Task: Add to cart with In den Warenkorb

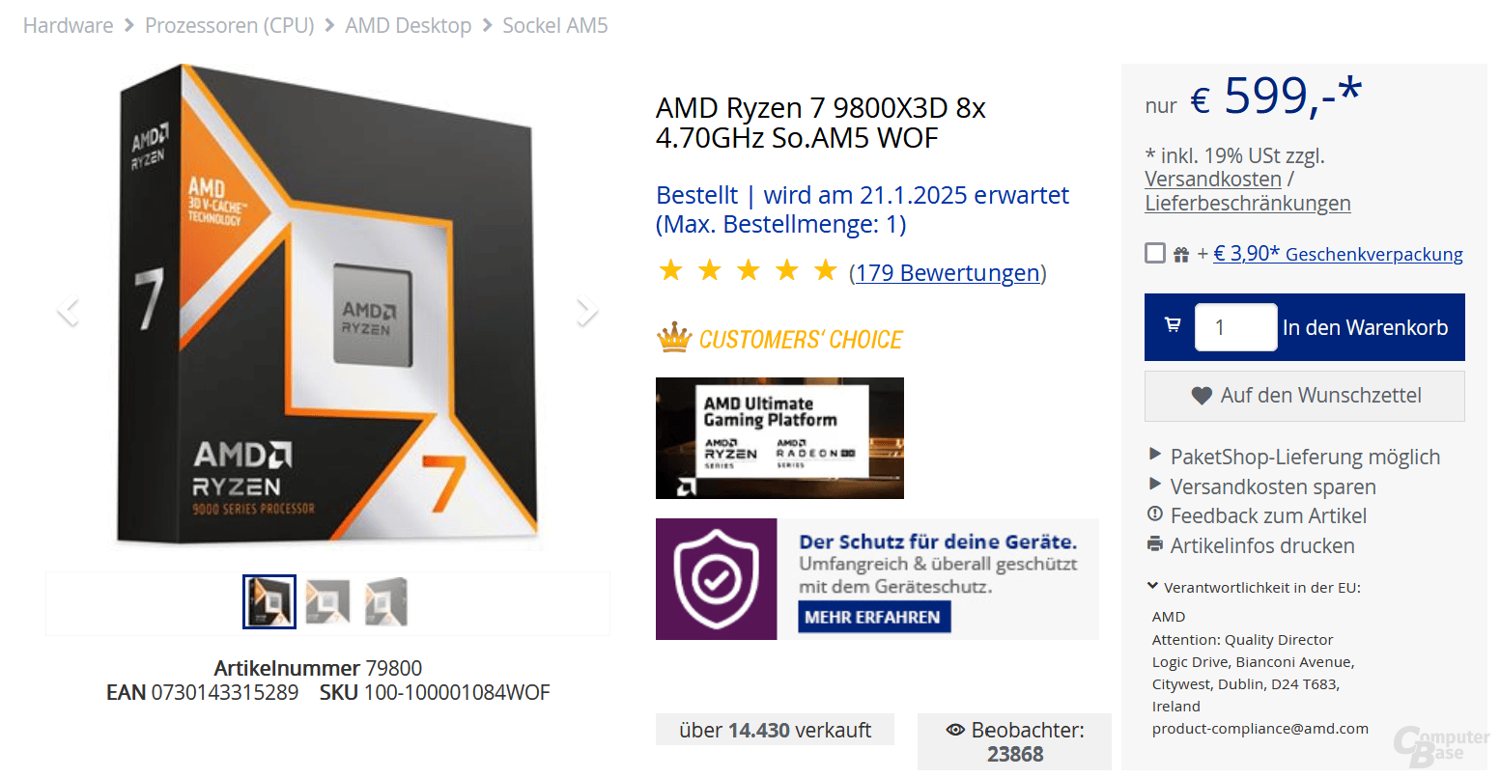Action: [1365, 328]
